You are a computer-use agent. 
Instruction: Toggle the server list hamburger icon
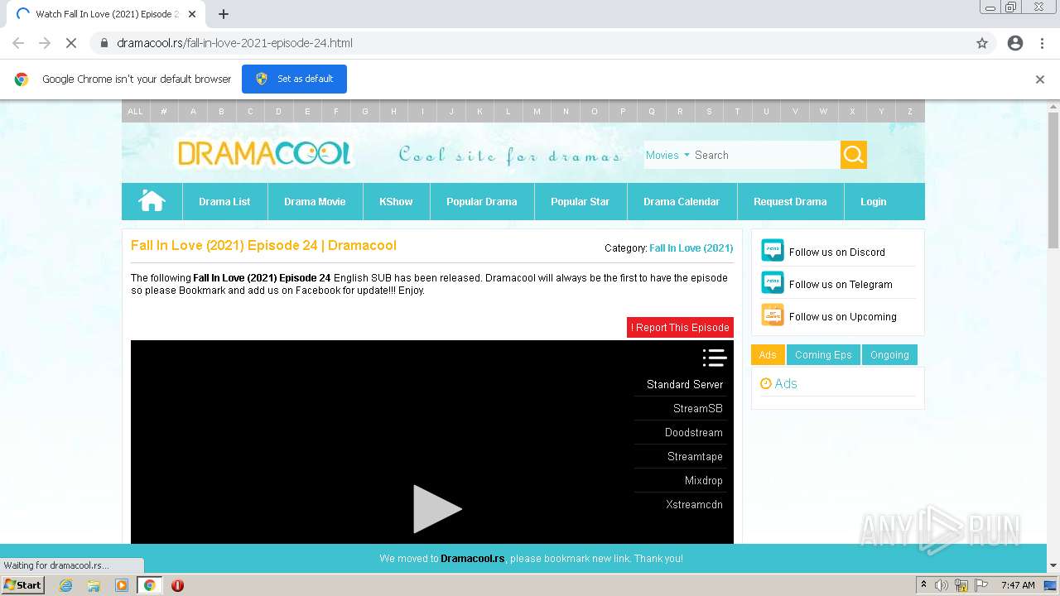(714, 358)
